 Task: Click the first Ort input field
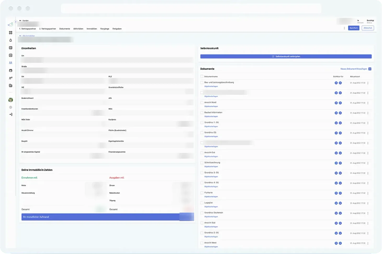[x=107, y=60]
